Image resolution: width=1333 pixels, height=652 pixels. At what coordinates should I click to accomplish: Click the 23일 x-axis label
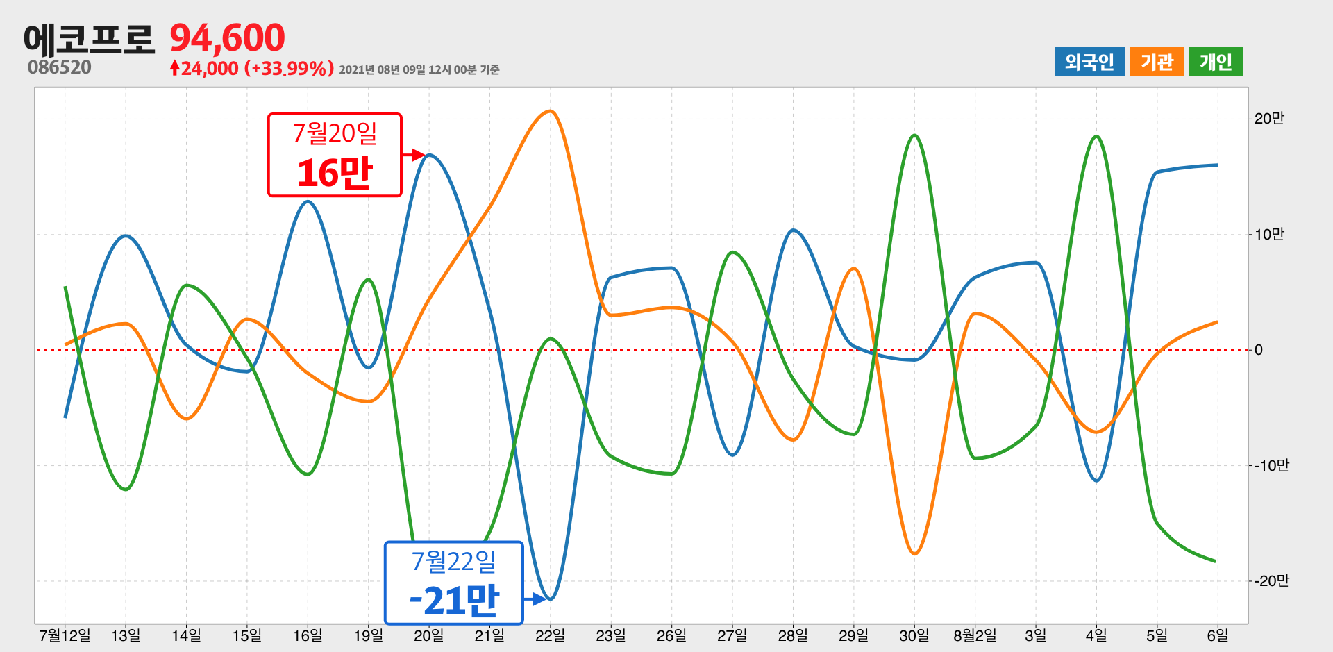610,635
